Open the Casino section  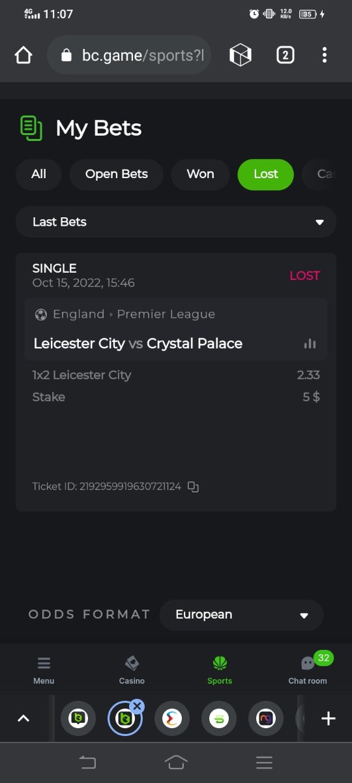pyautogui.click(x=132, y=670)
